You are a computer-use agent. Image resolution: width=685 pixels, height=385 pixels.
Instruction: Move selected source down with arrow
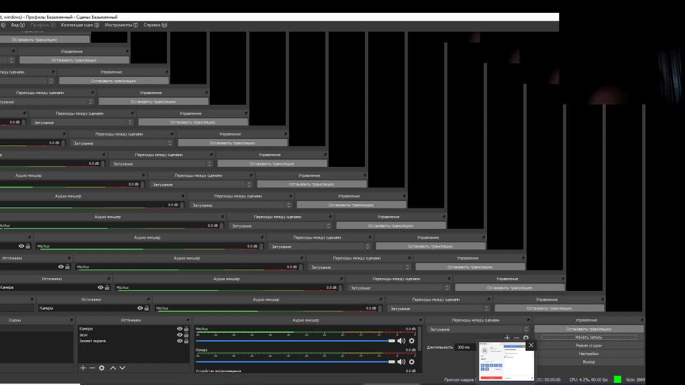(x=123, y=368)
